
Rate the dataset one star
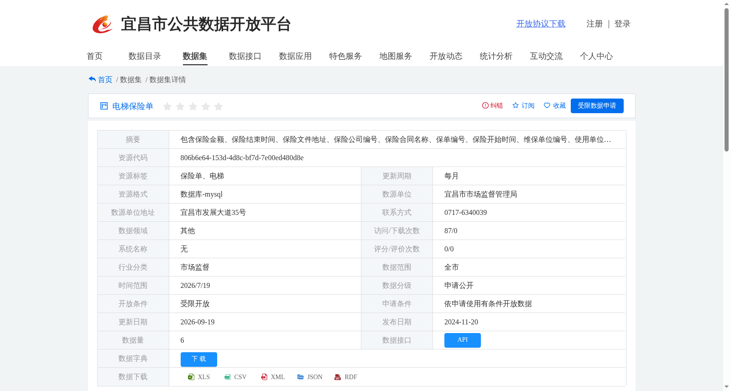tap(167, 106)
